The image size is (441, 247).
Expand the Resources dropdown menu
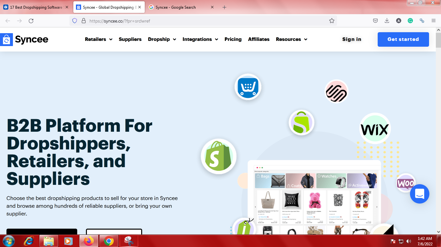tap(291, 39)
